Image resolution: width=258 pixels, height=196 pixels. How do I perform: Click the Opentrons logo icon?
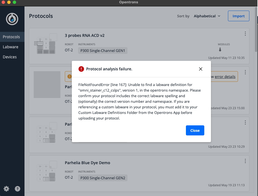12,19
